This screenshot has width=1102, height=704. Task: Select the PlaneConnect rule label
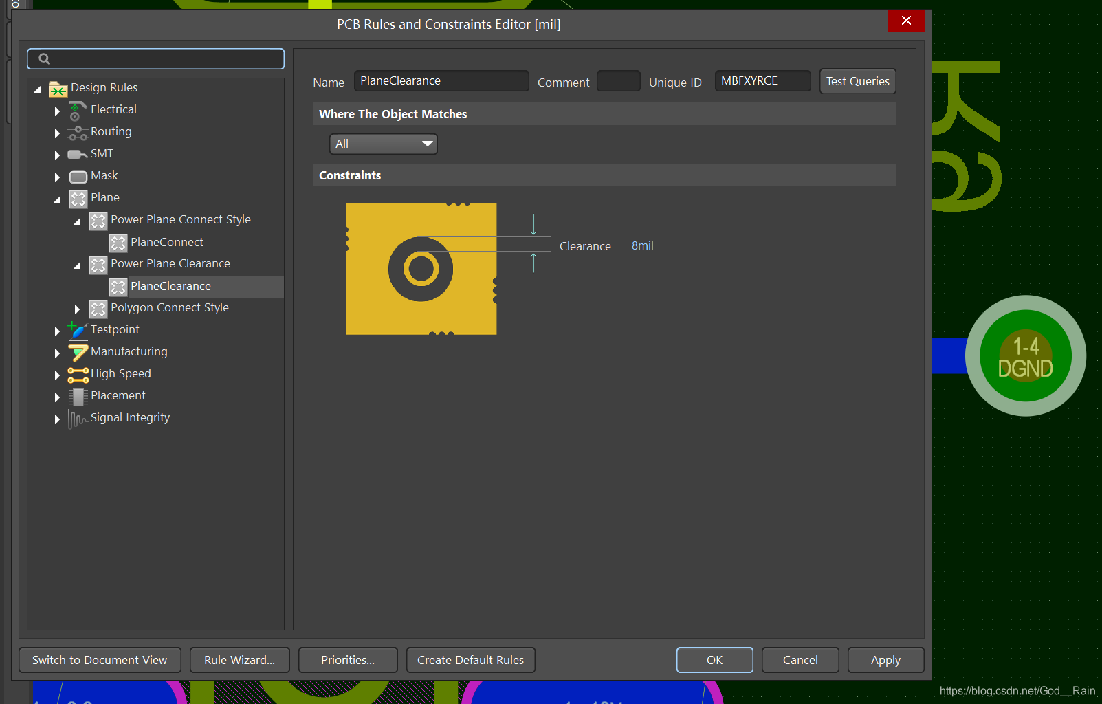[x=167, y=242]
